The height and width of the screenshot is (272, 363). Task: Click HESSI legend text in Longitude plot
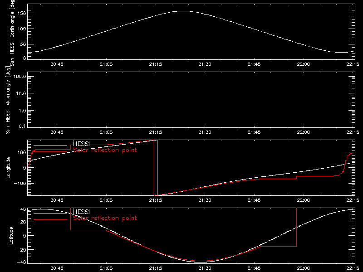click(81, 144)
